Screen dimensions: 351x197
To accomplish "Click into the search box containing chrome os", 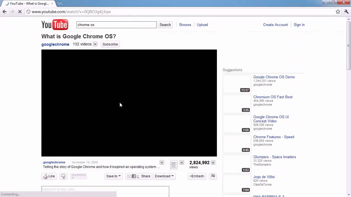I will [x=116, y=25].
